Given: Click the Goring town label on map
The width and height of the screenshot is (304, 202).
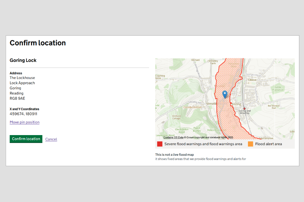Looking at the screenshot, I should click(x=236, y=104).
